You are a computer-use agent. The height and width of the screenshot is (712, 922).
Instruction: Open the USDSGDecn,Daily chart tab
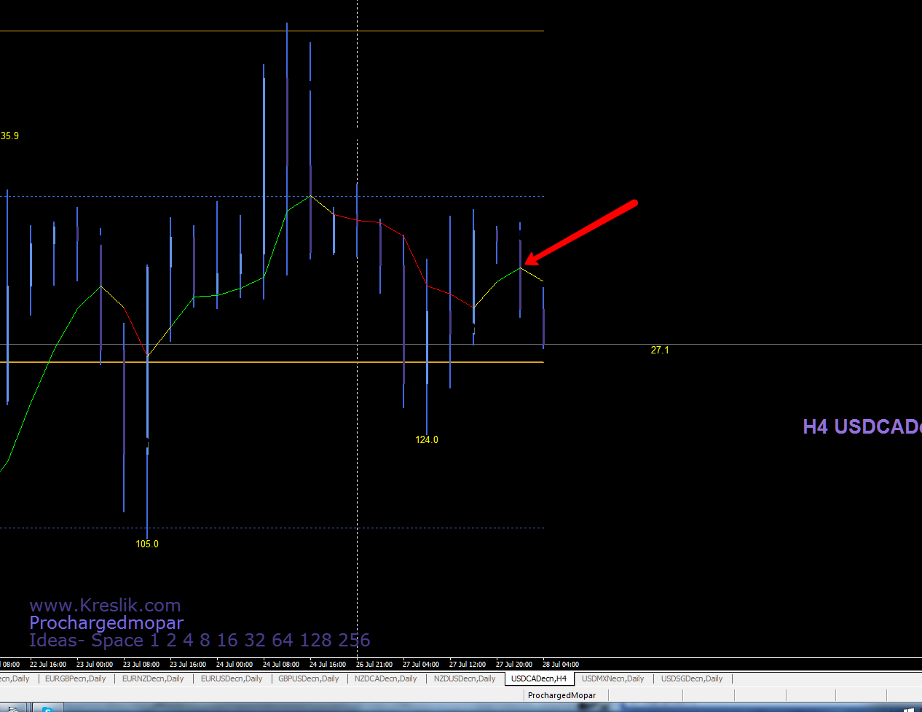(692, 678)
